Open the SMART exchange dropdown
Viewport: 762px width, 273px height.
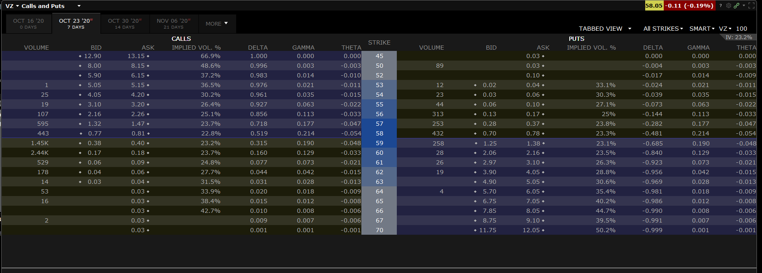point(702,29)
